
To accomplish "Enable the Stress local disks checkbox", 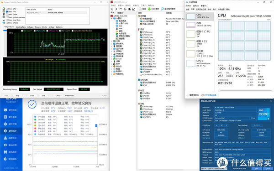I will 7,20.
